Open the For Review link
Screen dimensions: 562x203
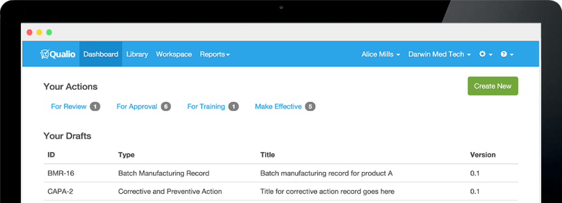(69, 107)
